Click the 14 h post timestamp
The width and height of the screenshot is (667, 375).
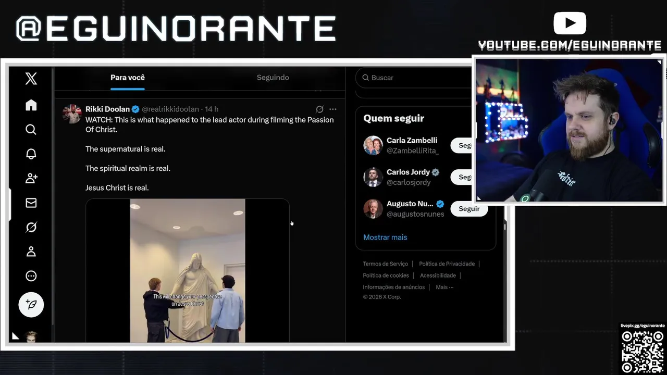(212, 109)
